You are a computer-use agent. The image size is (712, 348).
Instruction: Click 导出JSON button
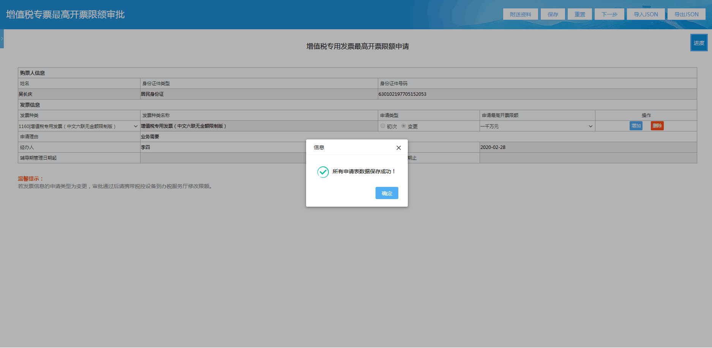[687, 14]
